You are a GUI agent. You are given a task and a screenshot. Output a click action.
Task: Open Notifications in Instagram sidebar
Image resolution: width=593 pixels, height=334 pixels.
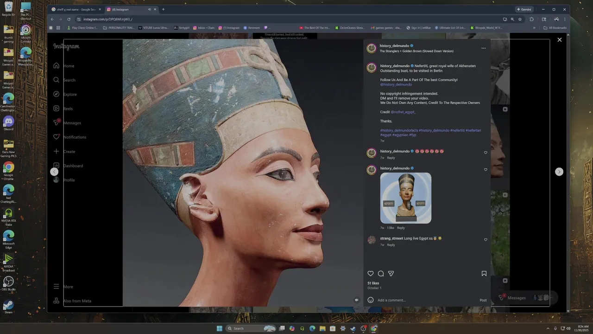point(69,137)
